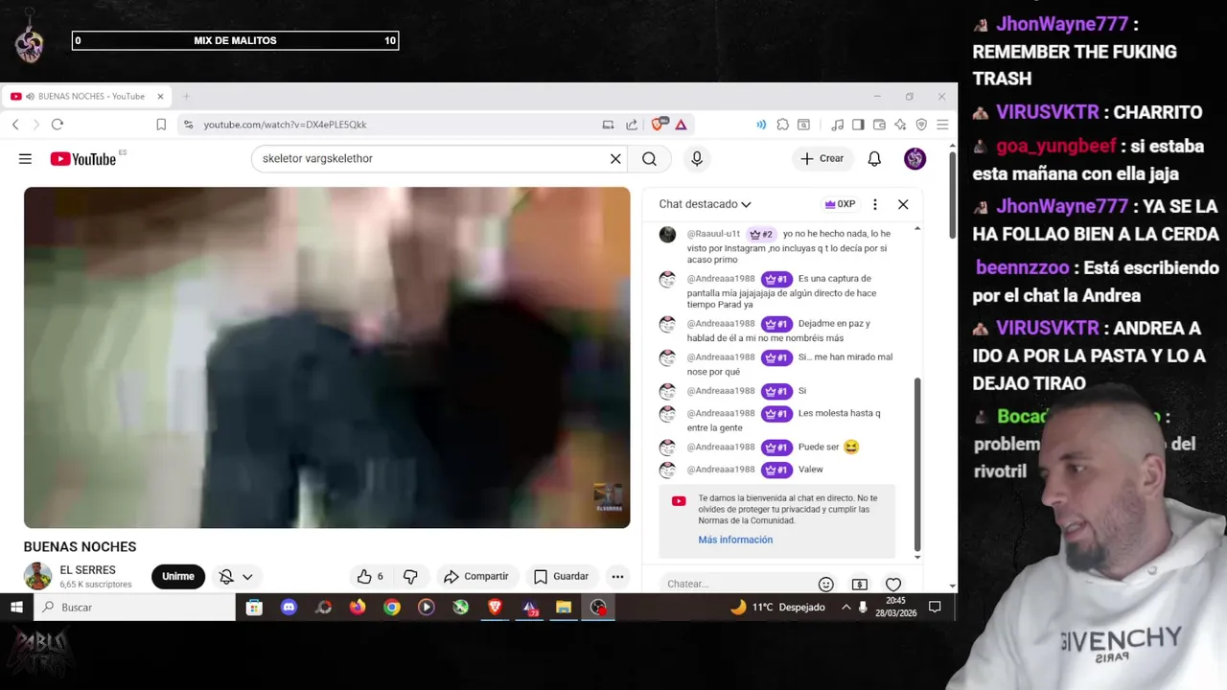Click the Crear button
1227x690 pixels.
pyautogui.click(x=822, y=159)
